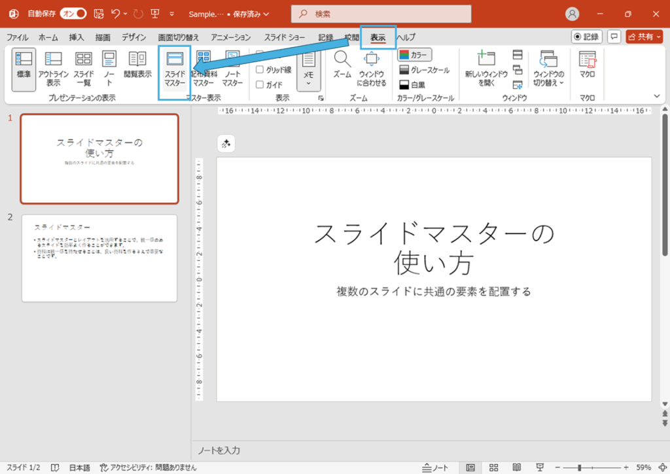Click the Slide Show icon in status bar
Screen dimensions: 670x474
point(538,468)
